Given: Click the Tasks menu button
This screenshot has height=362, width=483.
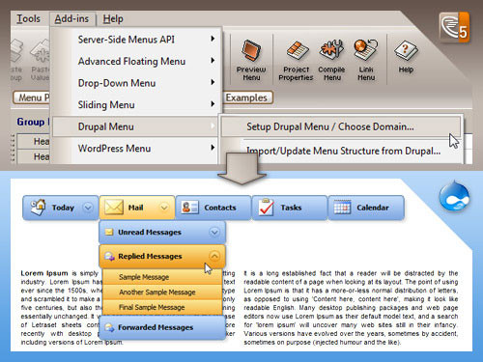Looking at the screenshot, I should click(x=290, y=208).
